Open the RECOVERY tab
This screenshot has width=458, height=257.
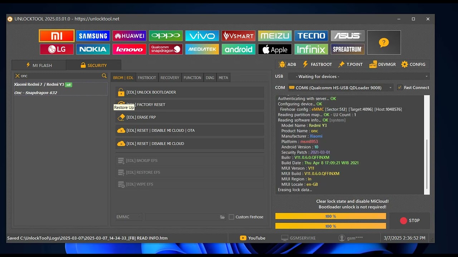[x=170, y=78]
